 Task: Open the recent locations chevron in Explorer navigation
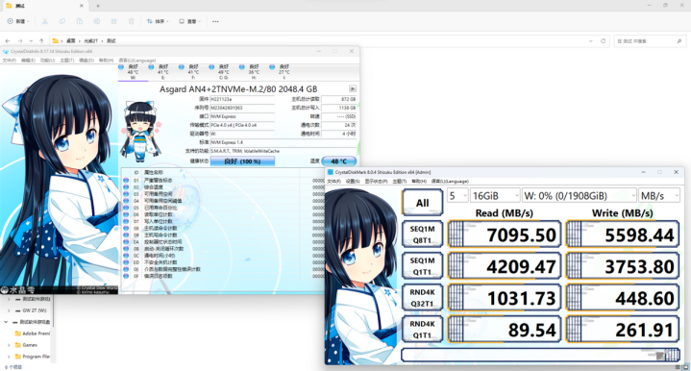(31, 41)
